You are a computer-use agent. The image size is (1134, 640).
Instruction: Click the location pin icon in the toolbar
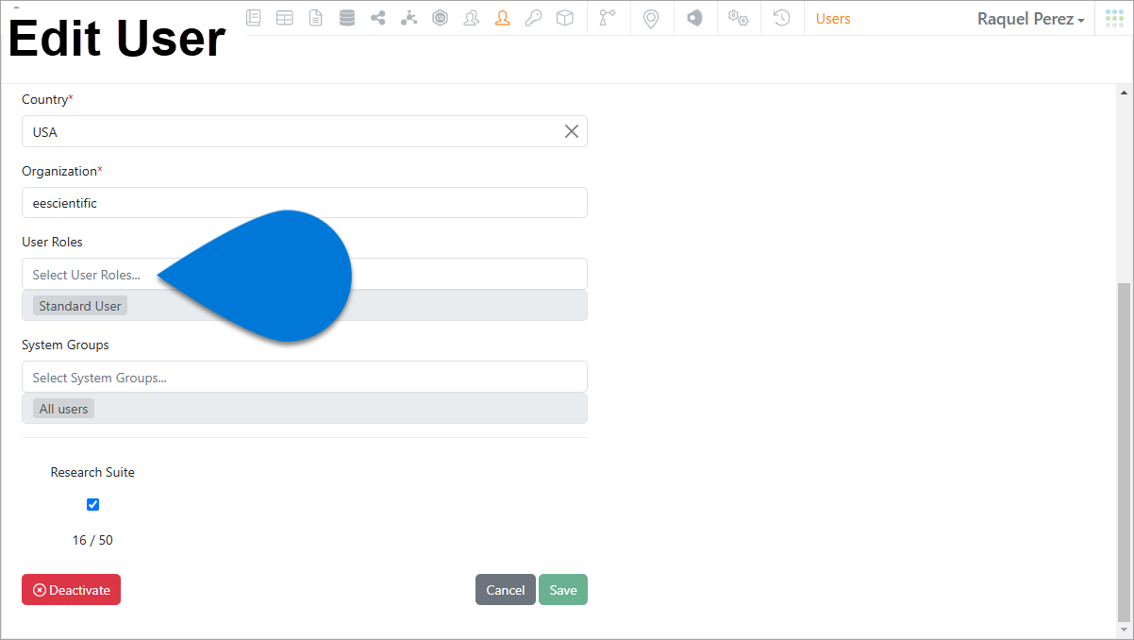[652, 17]
